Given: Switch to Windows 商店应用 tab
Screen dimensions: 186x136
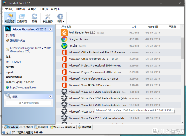Looking at the screenshot, I should (62, 127).
